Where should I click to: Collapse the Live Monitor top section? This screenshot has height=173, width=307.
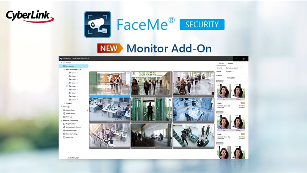coord(61,63)
